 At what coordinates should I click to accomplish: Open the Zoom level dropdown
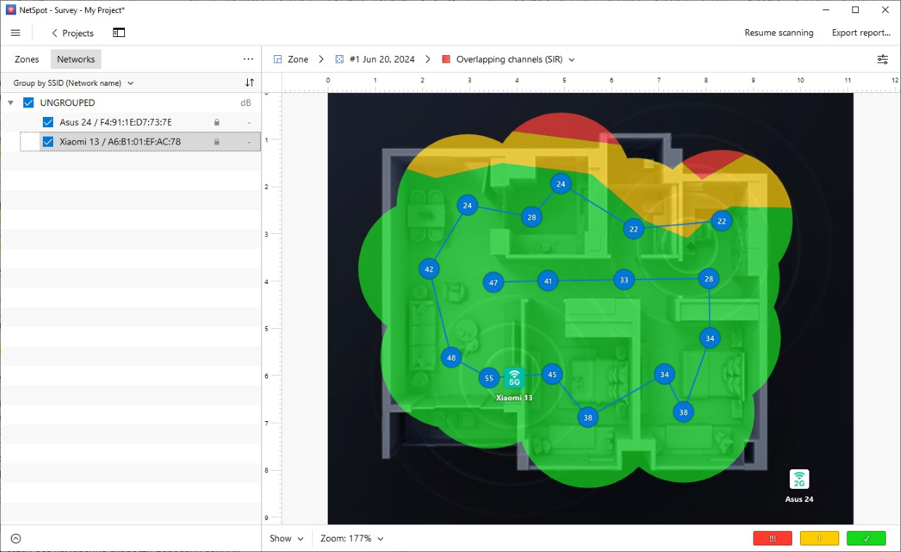352,538
